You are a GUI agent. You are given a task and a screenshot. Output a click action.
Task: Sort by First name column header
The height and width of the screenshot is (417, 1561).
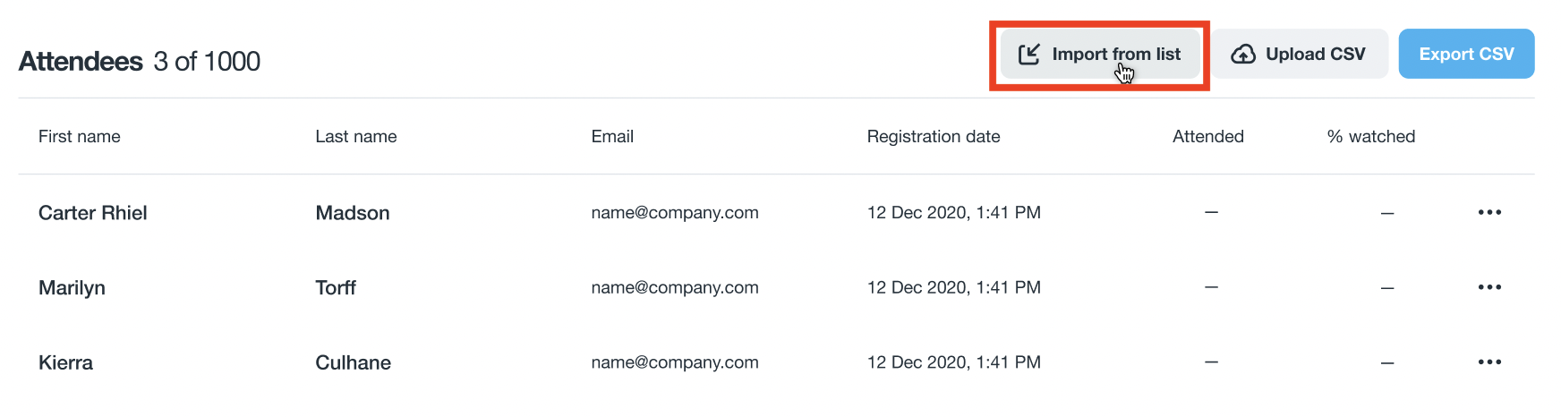click(x=80, y=137)
